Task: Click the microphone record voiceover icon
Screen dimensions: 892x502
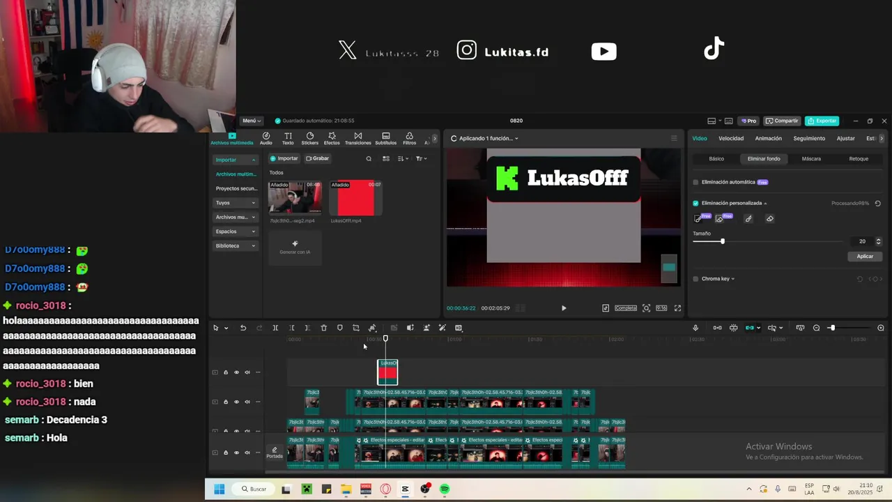Action: pos(695,328)
